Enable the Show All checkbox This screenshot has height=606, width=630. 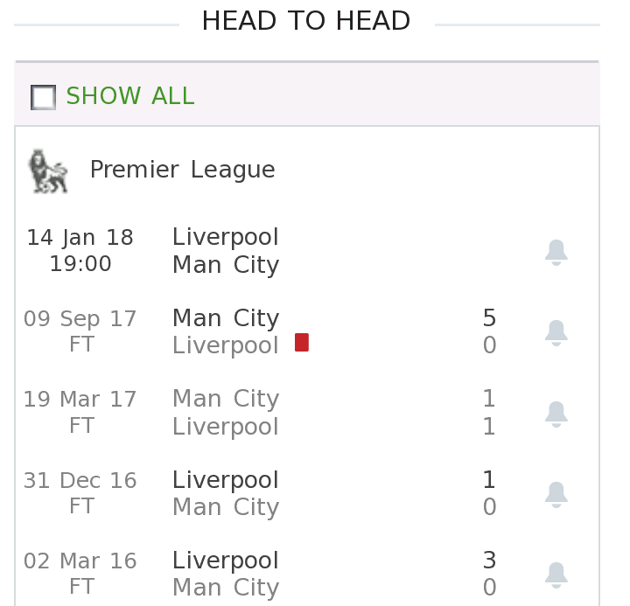(x=43, y=97)
